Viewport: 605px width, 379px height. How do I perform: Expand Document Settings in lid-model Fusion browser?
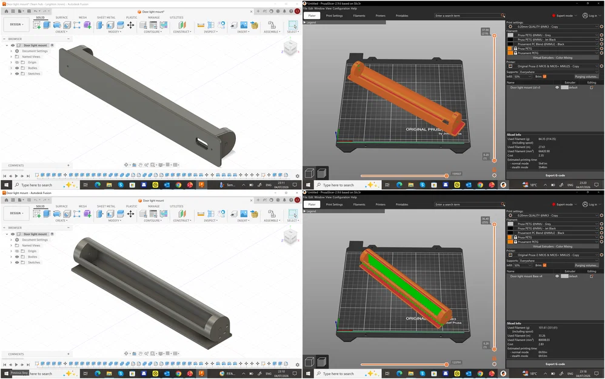pyautogui.click(x=11, y=51)
